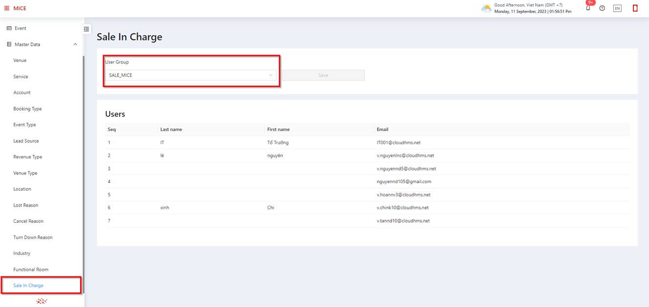Click the sidebar vertical scrollbar

tap(84, 171)
